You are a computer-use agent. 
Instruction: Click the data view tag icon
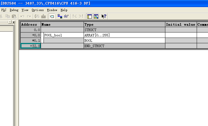(52, 16)
